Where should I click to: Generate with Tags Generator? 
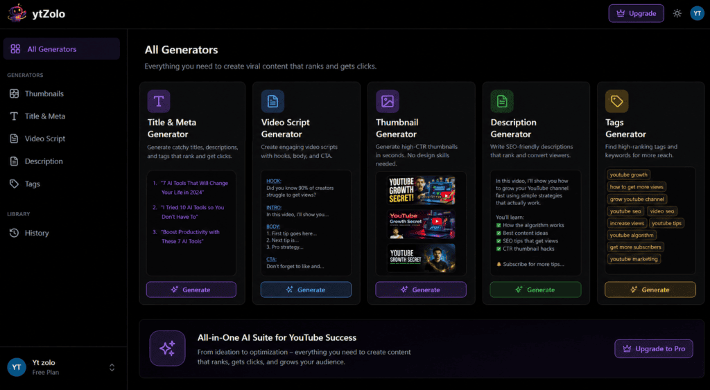coord(650,290)
